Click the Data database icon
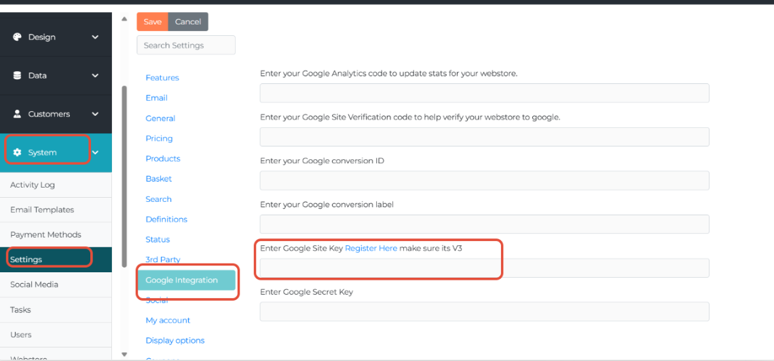 click(x=17, y=75)
